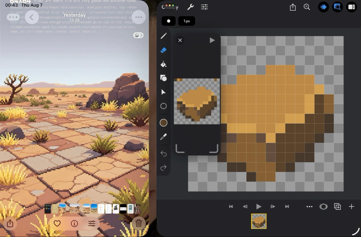Select the Eyedropper color picker

[164, 137]
